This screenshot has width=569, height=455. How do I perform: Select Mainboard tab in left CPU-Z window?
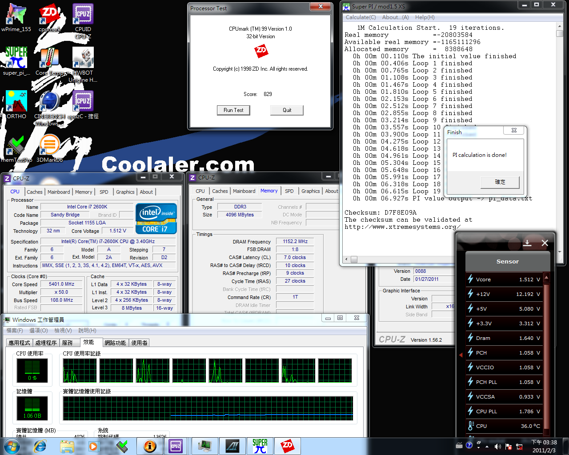coord(59,192)
